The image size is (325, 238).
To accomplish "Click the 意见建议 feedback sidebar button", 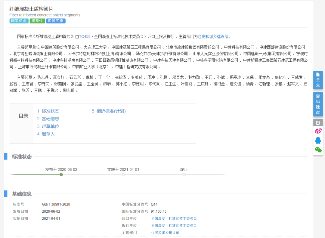I will [x=318, y=104].
